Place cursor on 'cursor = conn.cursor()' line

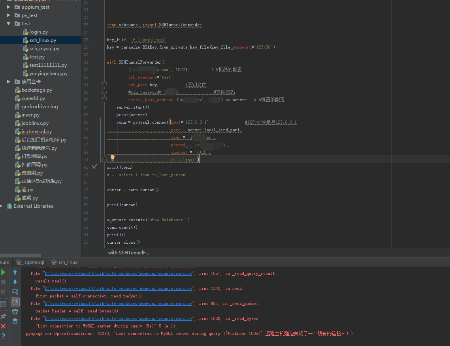click(x=133, y=190)
